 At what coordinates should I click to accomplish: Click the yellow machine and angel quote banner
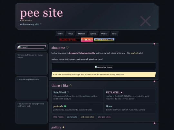(104, 74)
